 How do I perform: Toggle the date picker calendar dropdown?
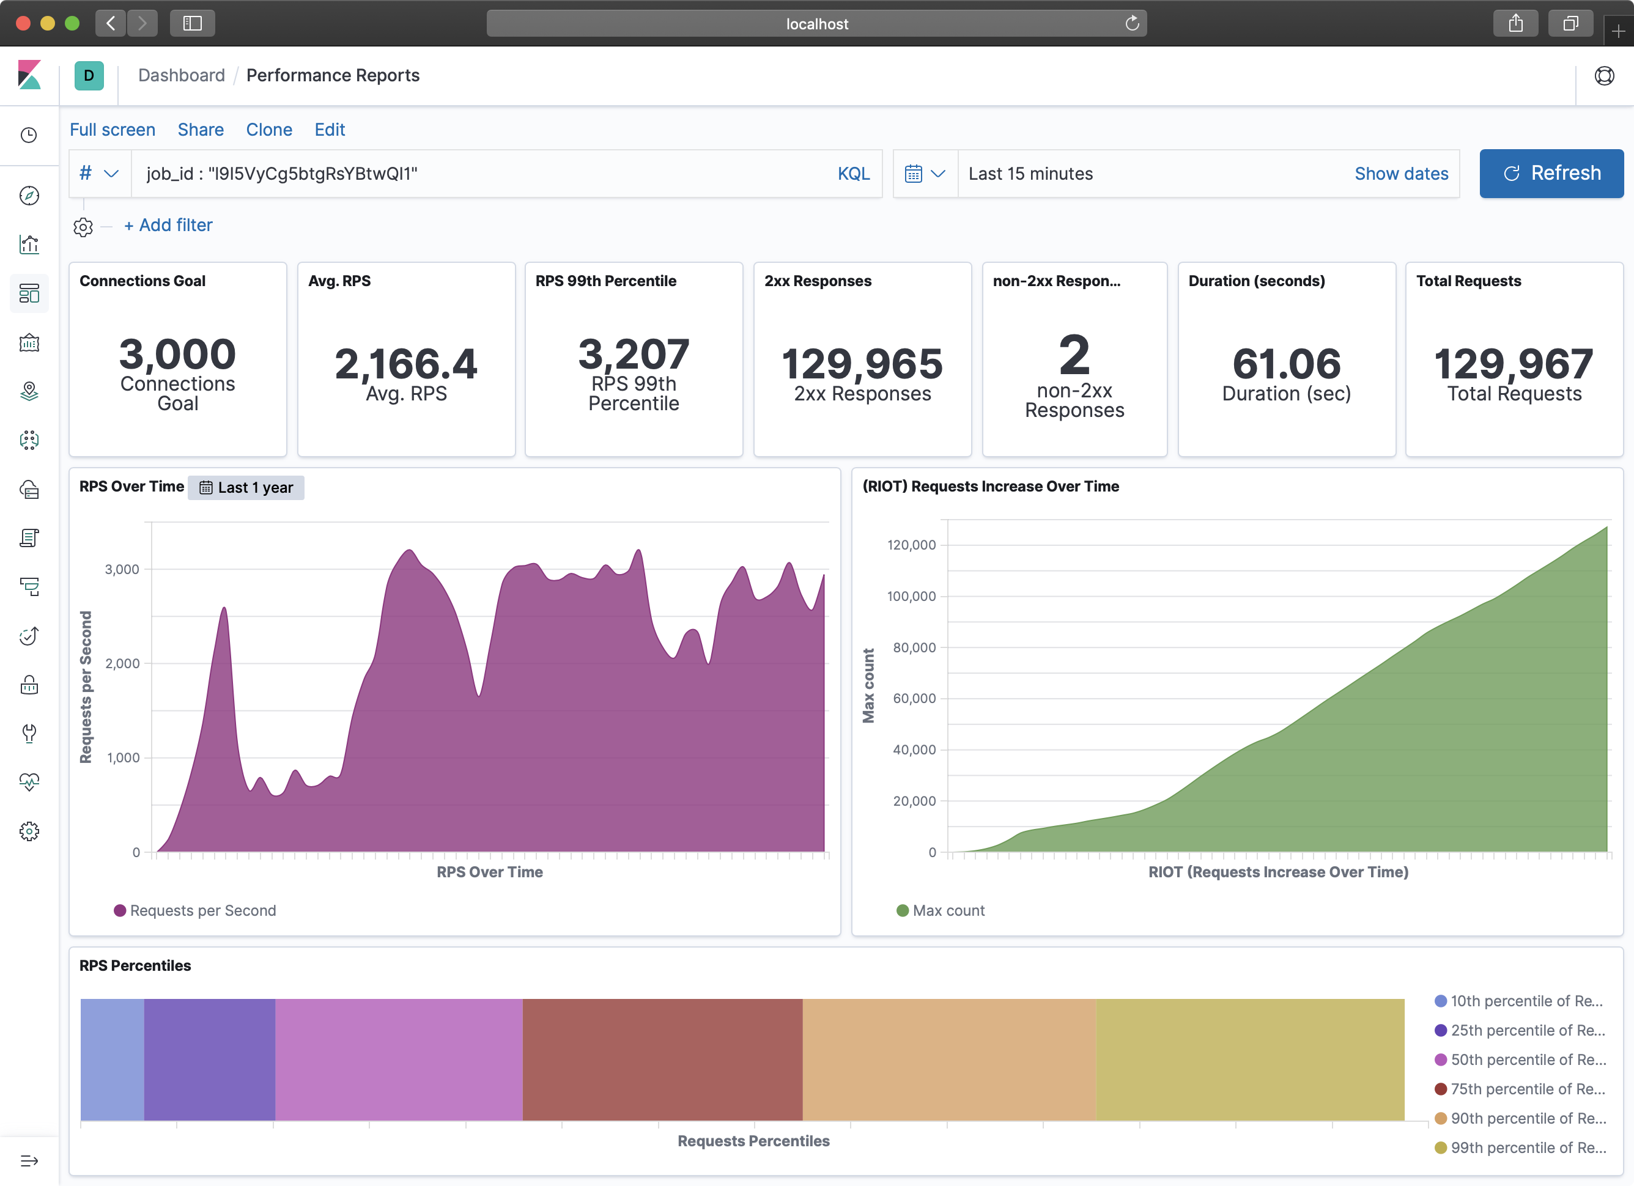pyautogui.click(x=922, y=172)
